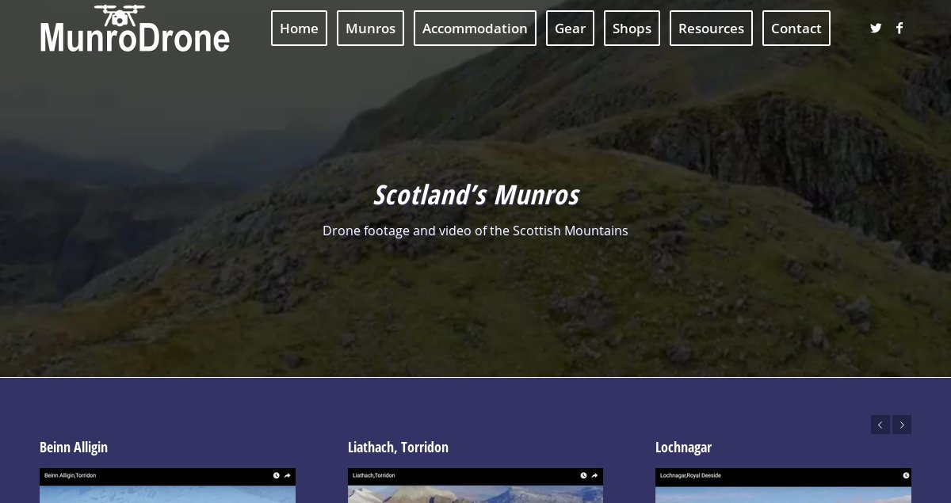951x503 pixels.
Task: Select the Gear menu item
Action: point(570,29)
